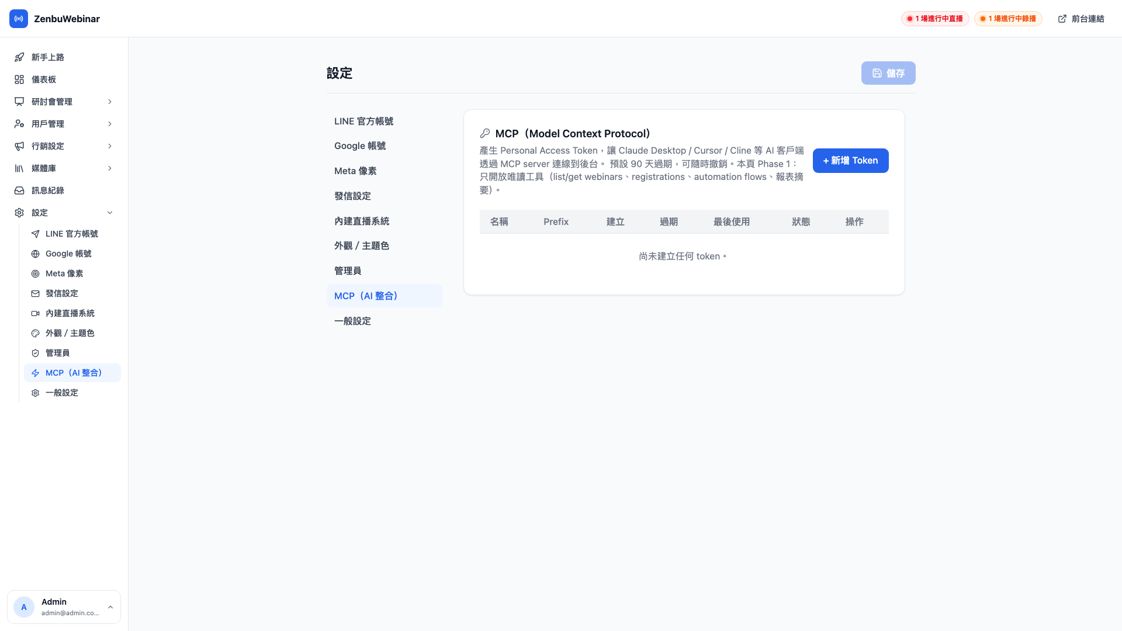This screenshot has height=631, width=1122.
Task: Click the admin@admin.co... email text
Action: (x=70, y=613)
